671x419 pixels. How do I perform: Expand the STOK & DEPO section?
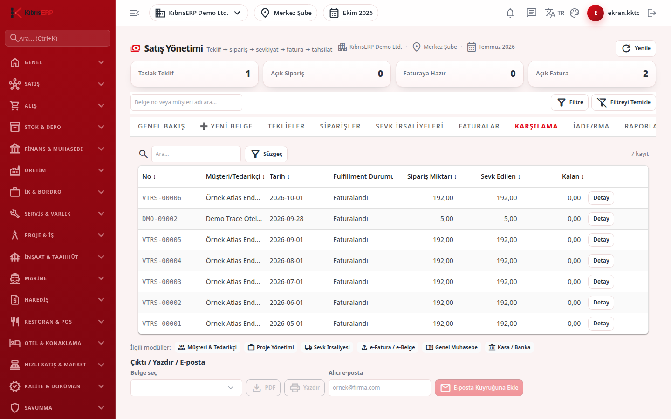58,127
